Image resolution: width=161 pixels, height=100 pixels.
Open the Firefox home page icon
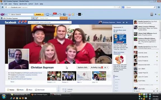point(159,7)
